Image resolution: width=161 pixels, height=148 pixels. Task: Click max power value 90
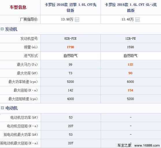click(130, 73)
